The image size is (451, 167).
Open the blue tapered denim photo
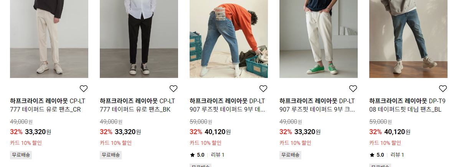[408, 39]
